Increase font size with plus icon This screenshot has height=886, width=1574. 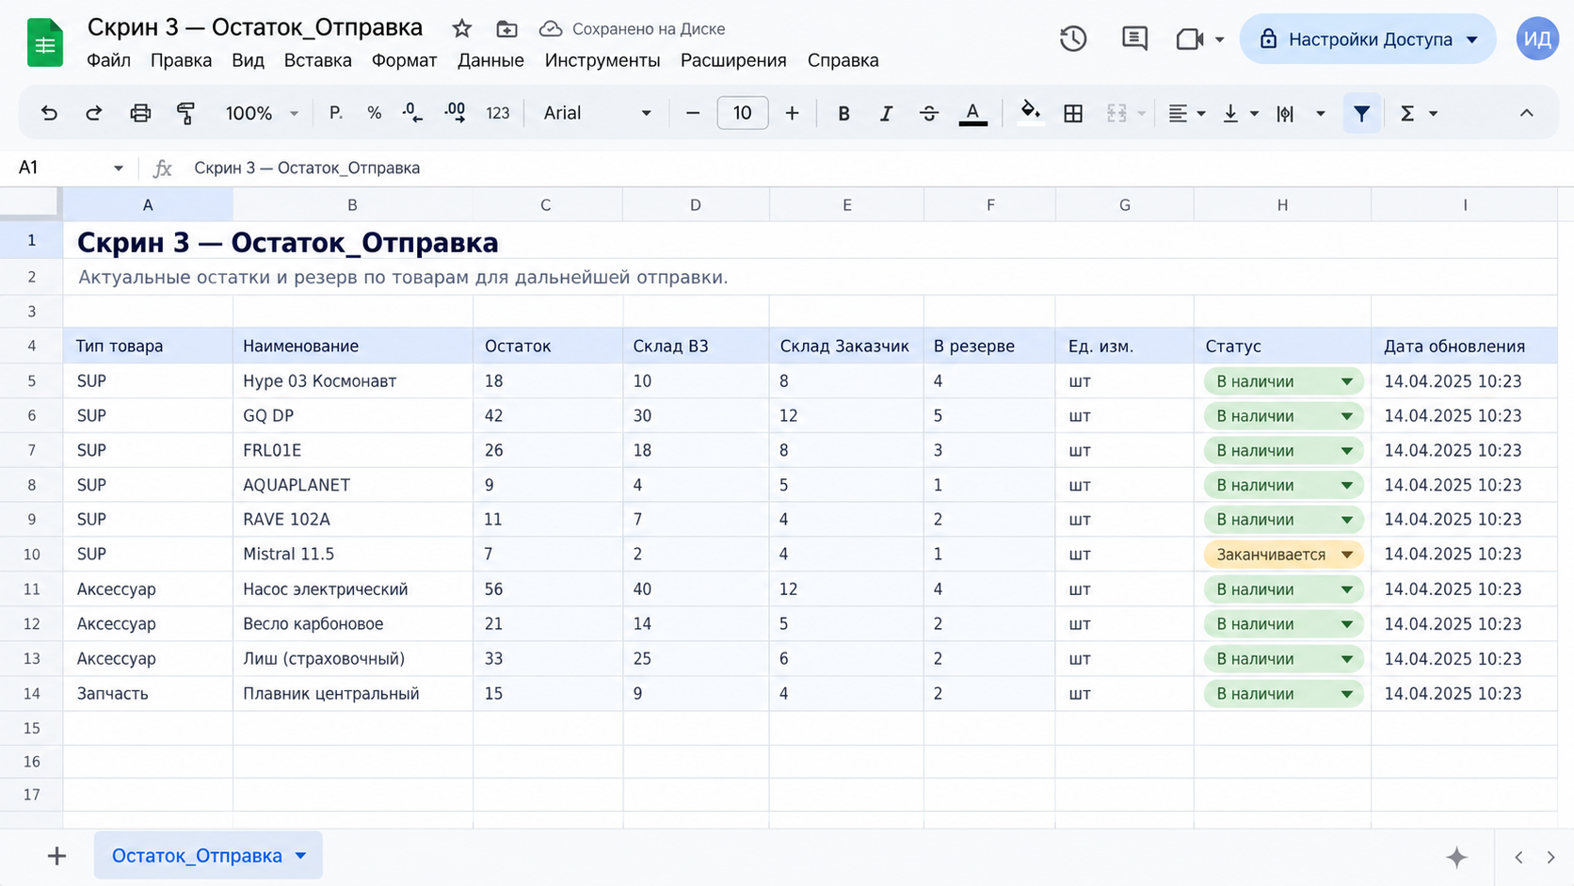click(792, 113)
